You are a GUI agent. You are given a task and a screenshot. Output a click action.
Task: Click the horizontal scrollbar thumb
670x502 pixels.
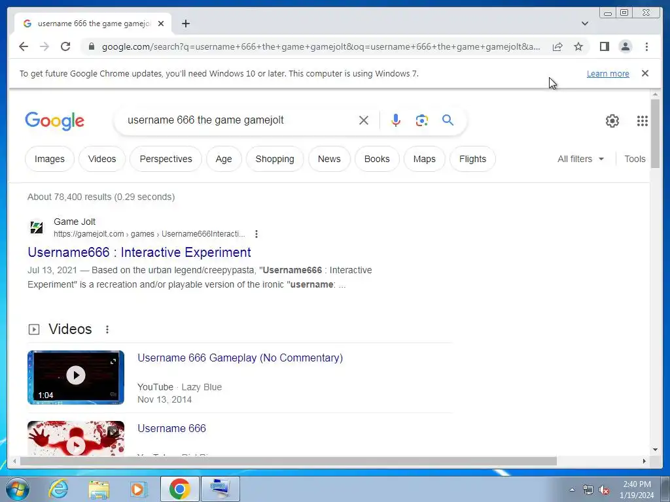point(289,461)
